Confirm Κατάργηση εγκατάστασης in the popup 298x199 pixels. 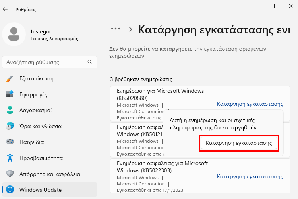pyautogui.click(x=239, y=143)
